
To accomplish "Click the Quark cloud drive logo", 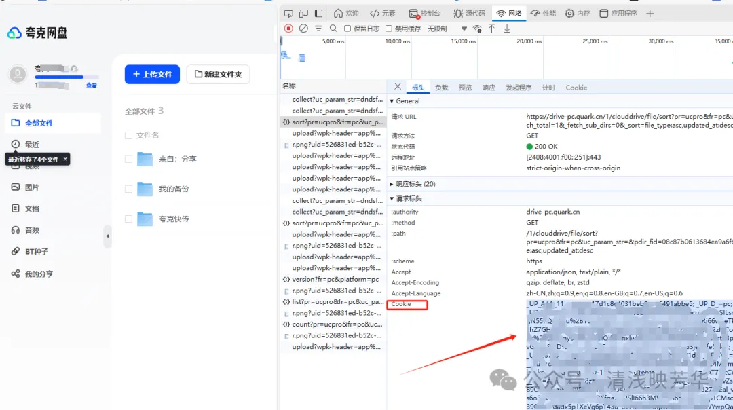I will tap(37, 33).
